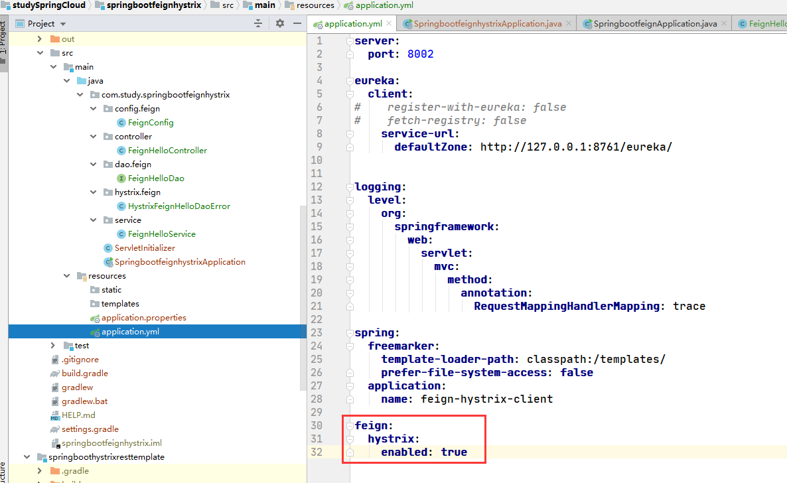Screen dimensions: 787x483
Task: Fold the eureka block at line 4
Action: pos(350,81)
